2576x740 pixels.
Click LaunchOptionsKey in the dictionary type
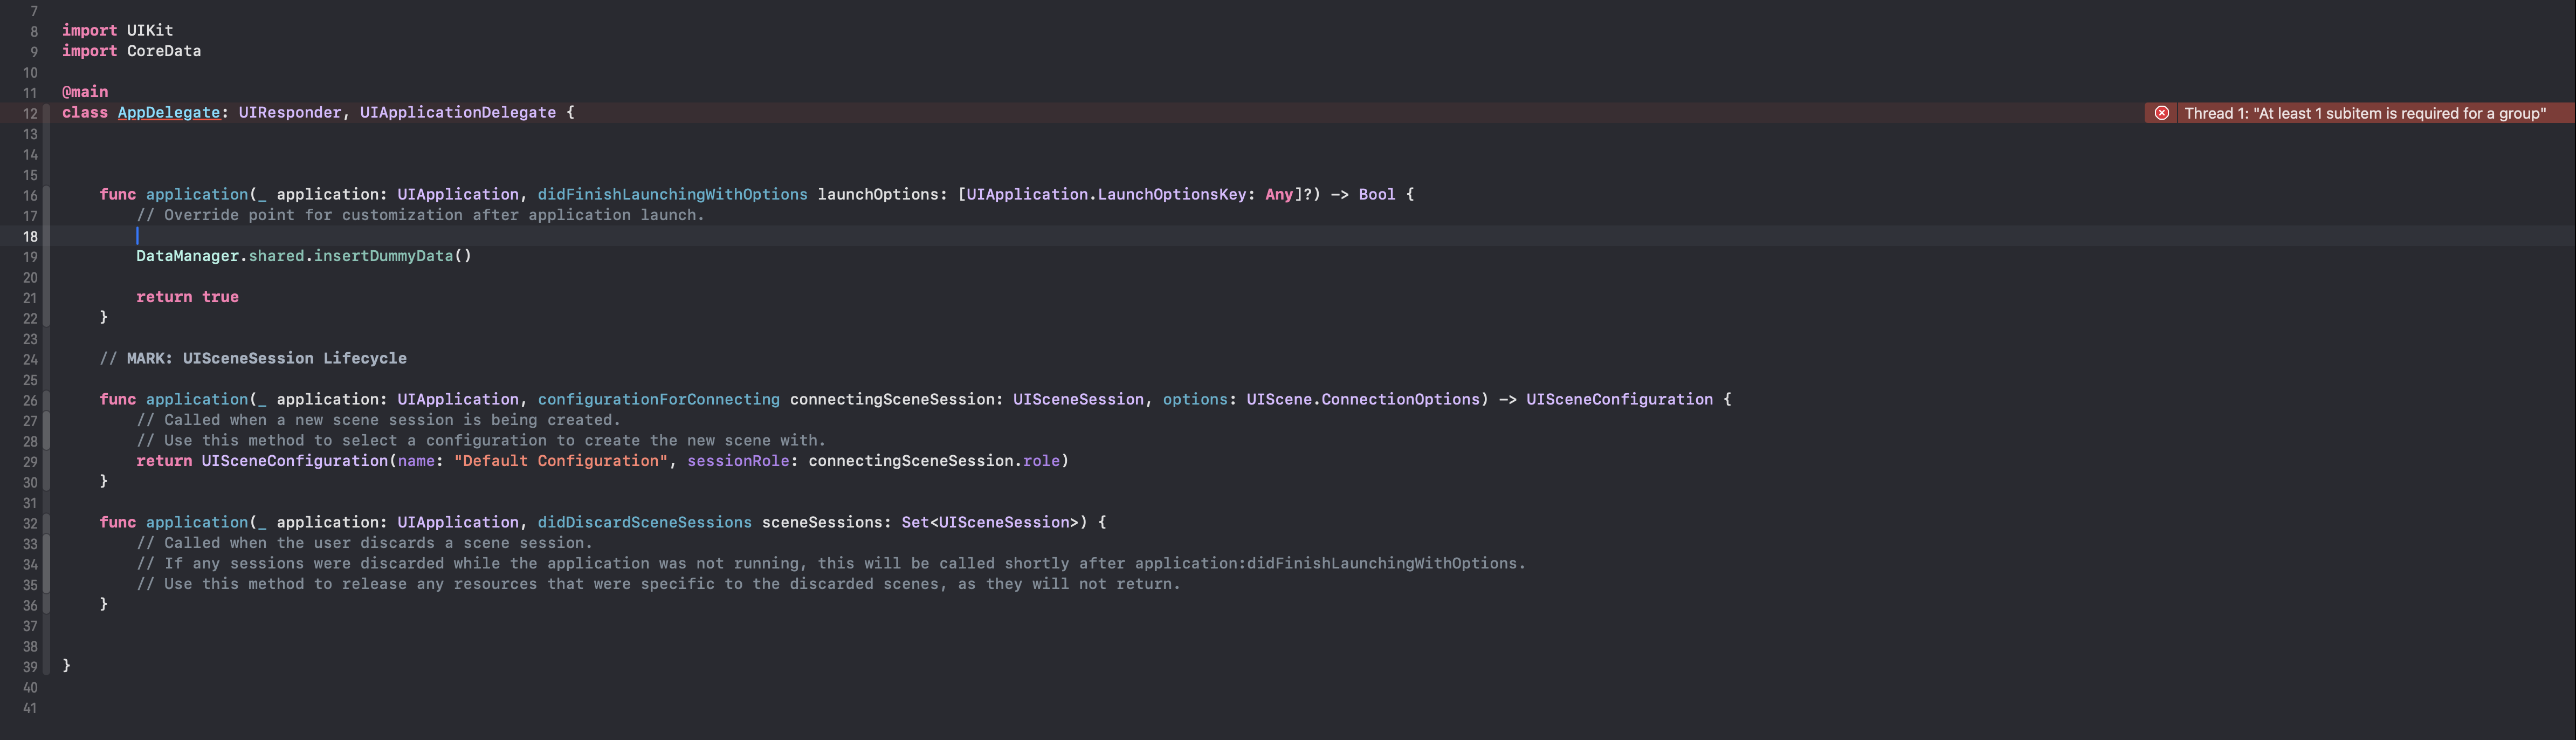pyautogui.click(x=1172, y=194)
